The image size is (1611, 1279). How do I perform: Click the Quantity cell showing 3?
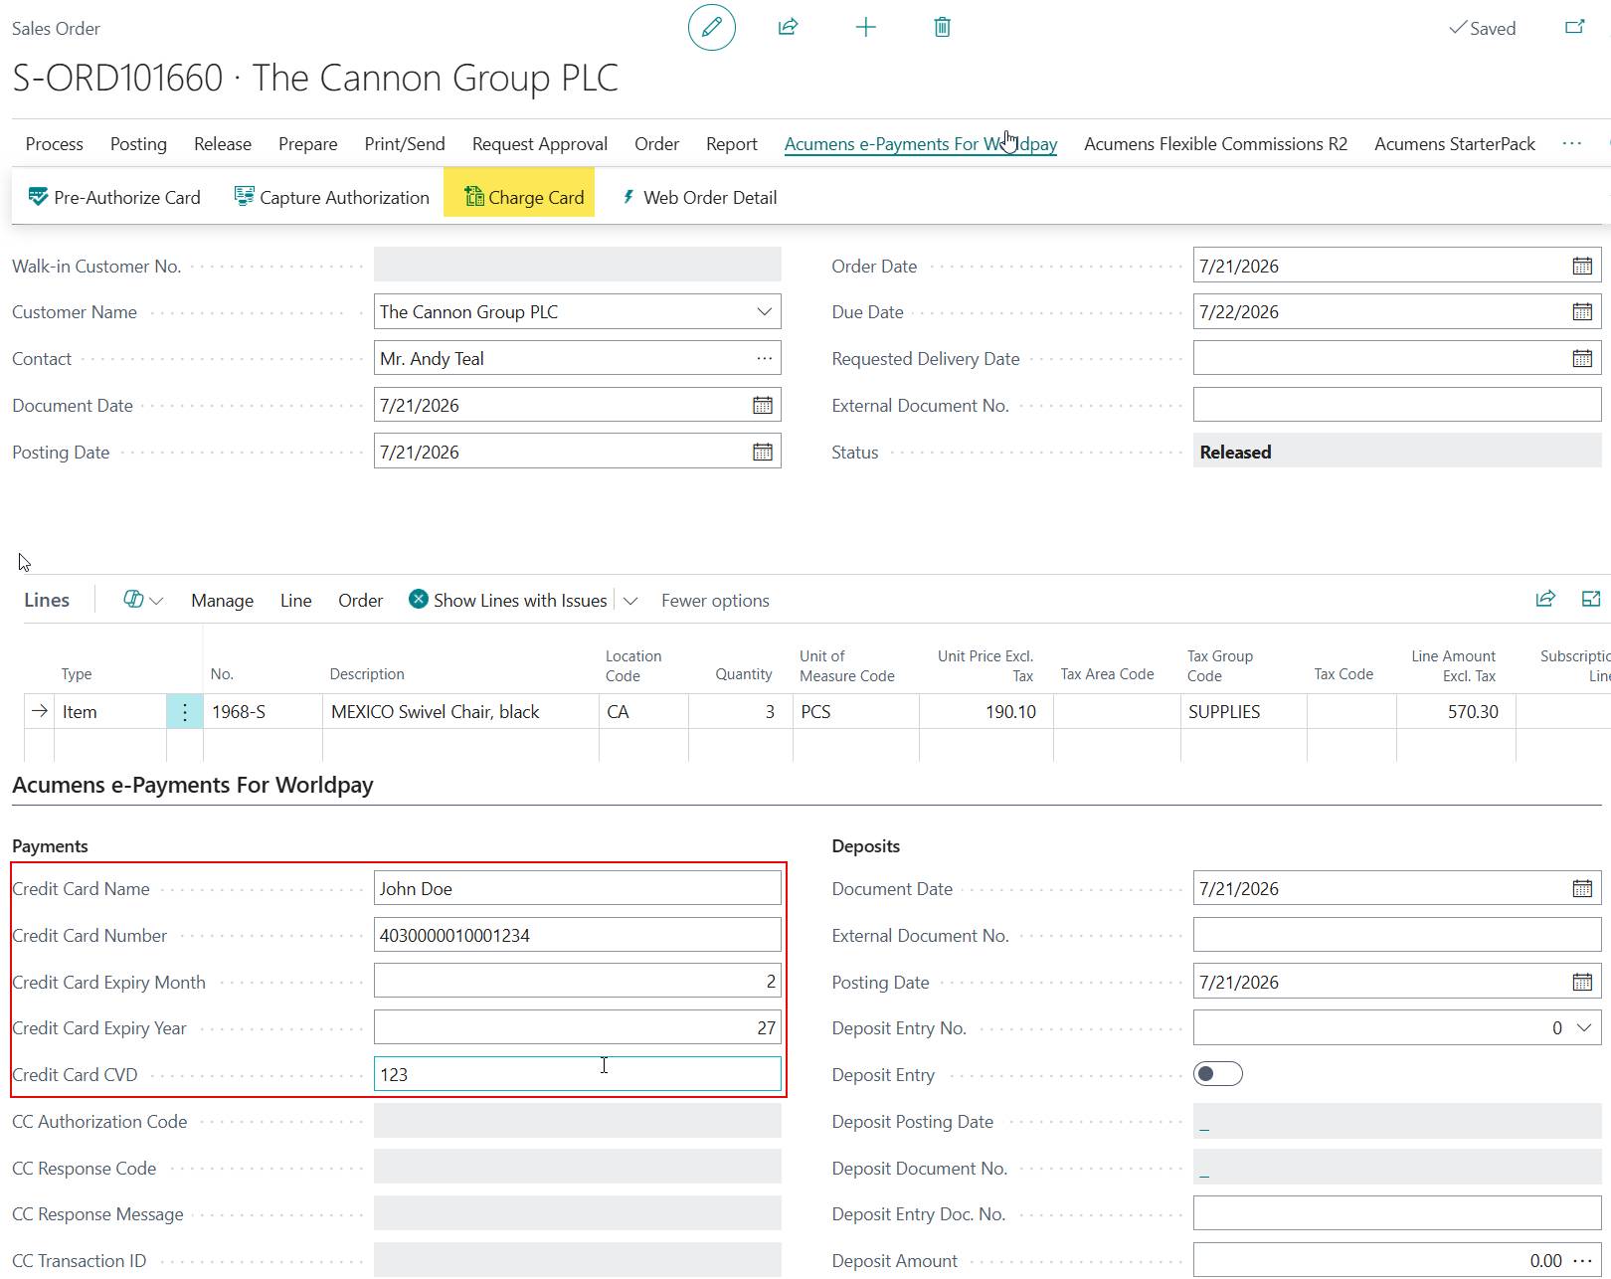click(x=740, y=712)
